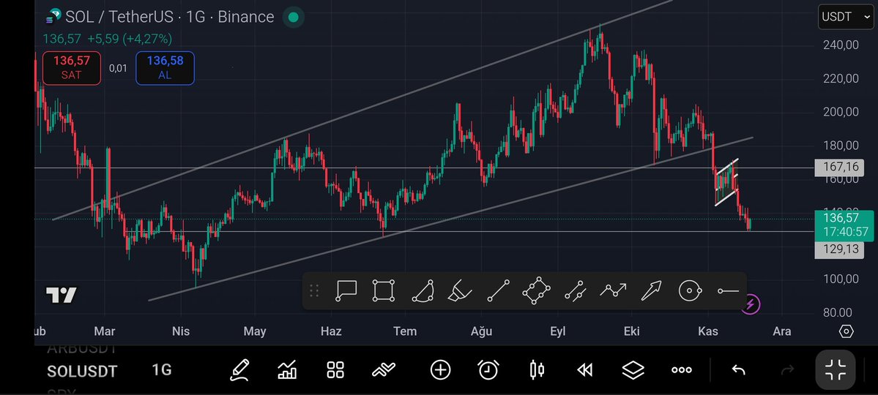878x395 pixels.
Task: Select the rectangle drawing tool
Action: (384, 291)
